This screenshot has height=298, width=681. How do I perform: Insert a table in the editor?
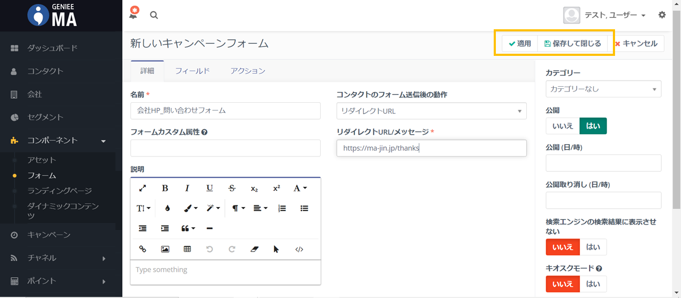187,249
